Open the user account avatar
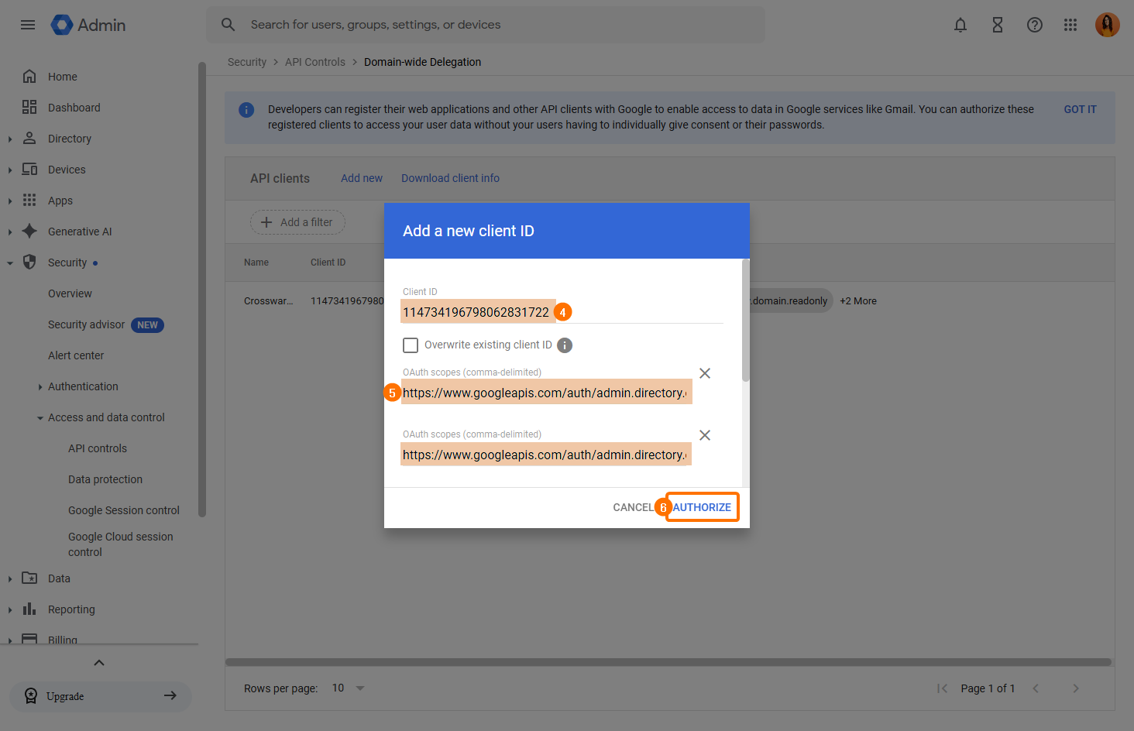Image resolution: width=1134 pixels, height=731 pixels. click(x=1107, y=25)
